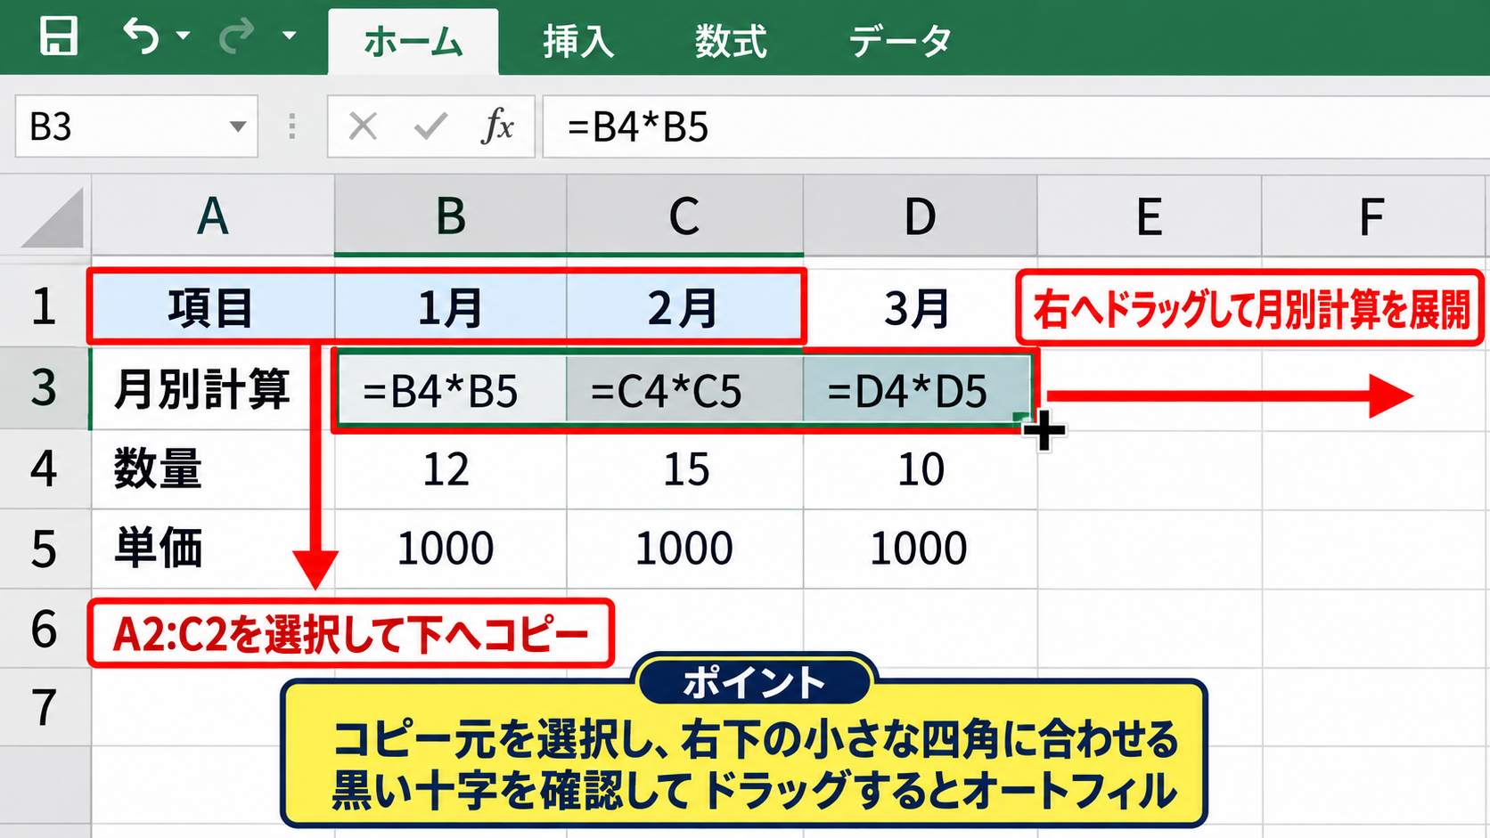1490x838 pixels.
Task: Select column C header
Action: 684,216
